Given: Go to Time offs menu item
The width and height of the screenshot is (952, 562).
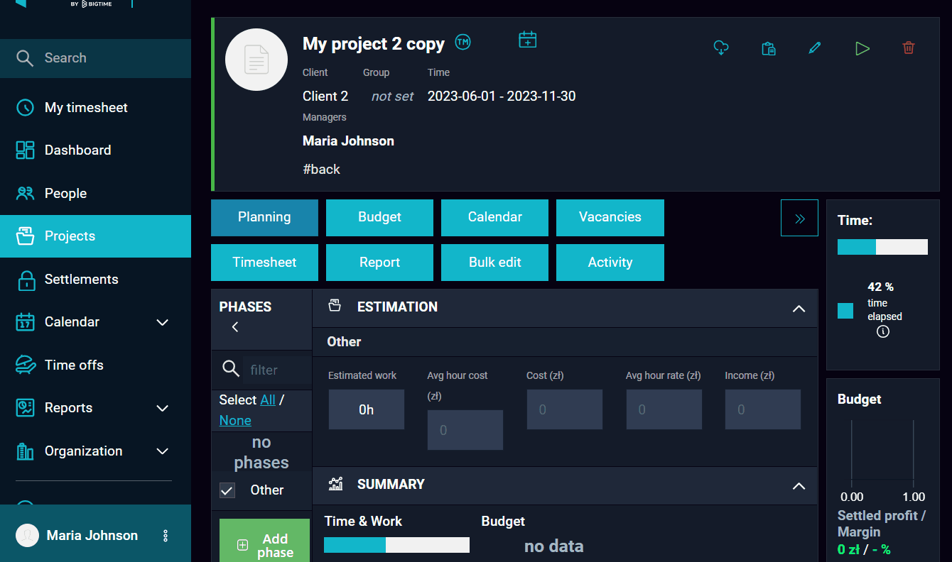Looking at the screenshot, I should pyautogui.click(x=95, y=365).
